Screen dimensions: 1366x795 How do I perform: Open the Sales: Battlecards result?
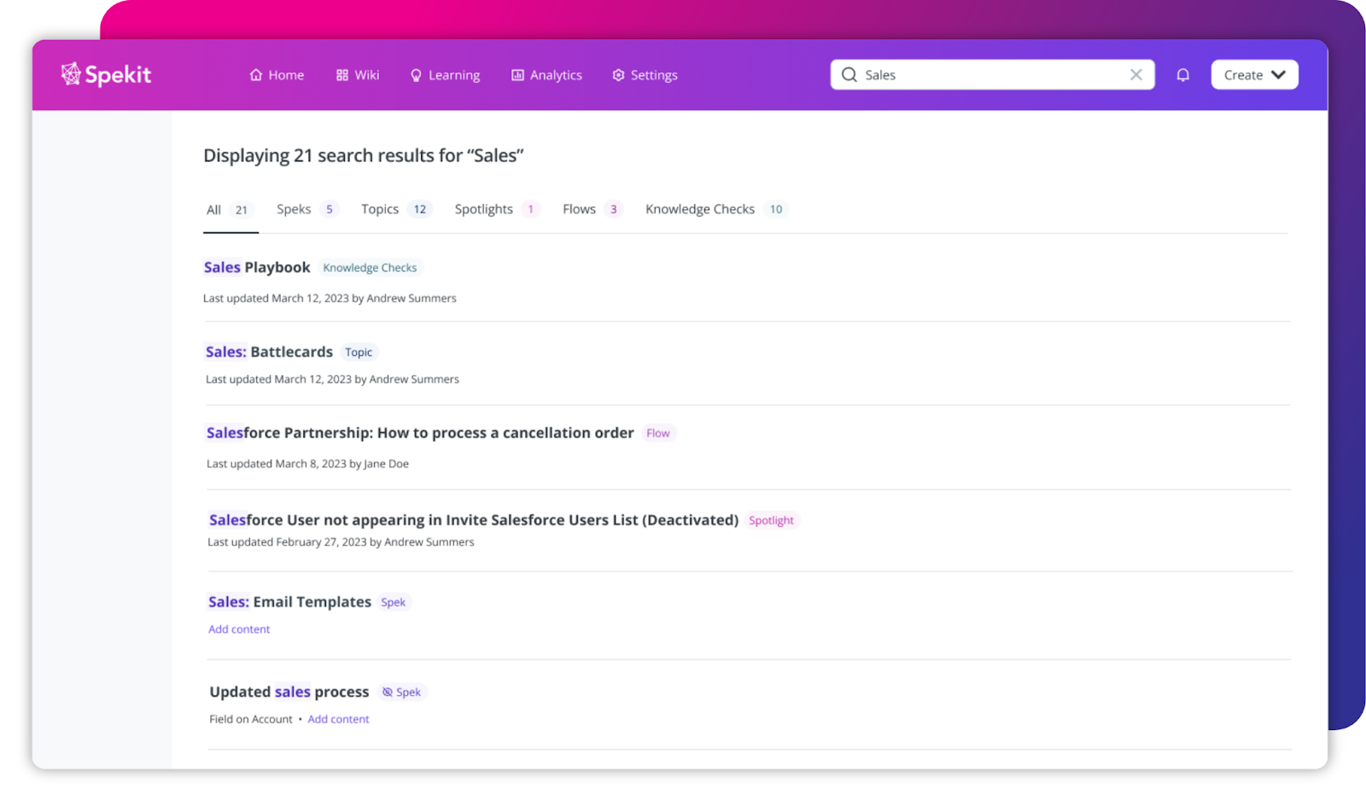[x=269, y=352]
